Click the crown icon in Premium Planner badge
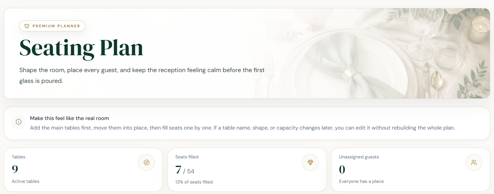This screenshot has height=194, width=494. point(27,26)
